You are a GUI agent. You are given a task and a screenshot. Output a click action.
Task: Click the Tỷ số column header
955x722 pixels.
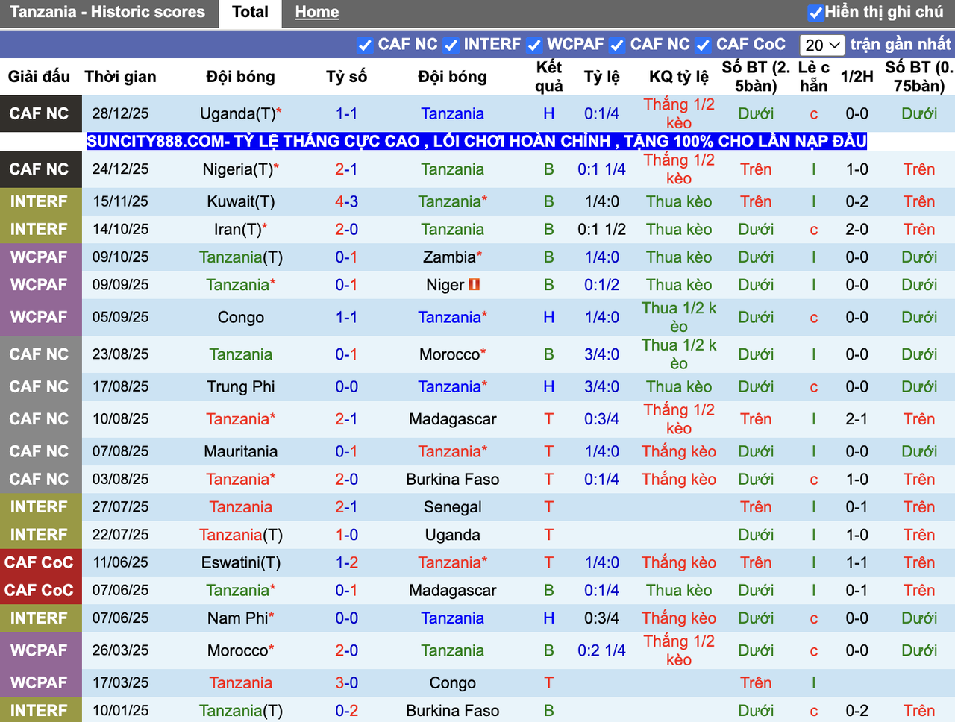tap(346, 77)
